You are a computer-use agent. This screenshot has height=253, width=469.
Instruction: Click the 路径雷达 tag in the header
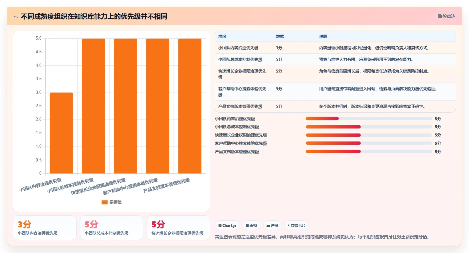pyautogui.click(x=446, y=16)
